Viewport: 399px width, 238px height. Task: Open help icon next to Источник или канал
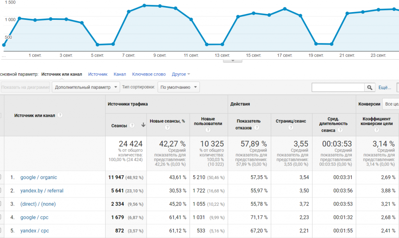pos(60,115)
